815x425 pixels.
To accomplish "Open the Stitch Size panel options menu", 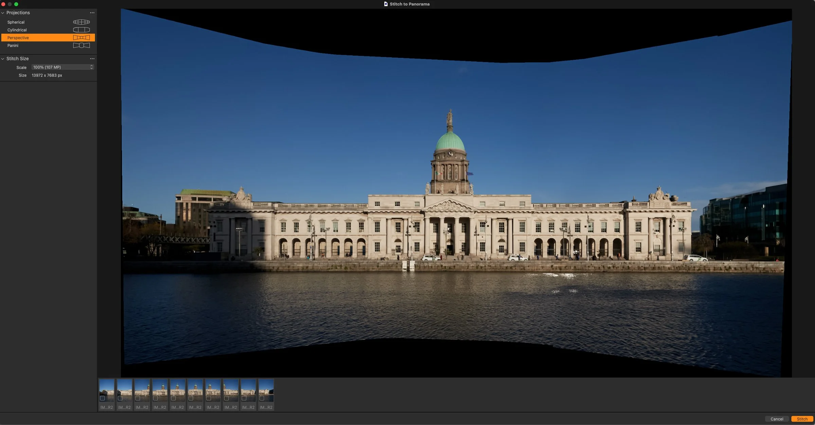I will tap(92, 59).
